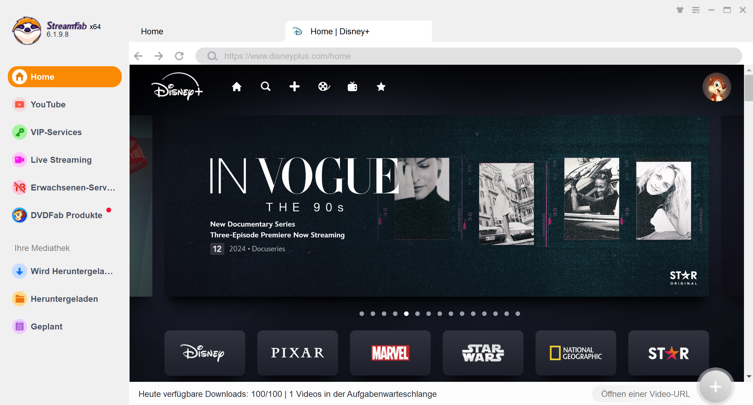Open the Home sidebar item
The image size is (753, 405).
pos(65,77)
